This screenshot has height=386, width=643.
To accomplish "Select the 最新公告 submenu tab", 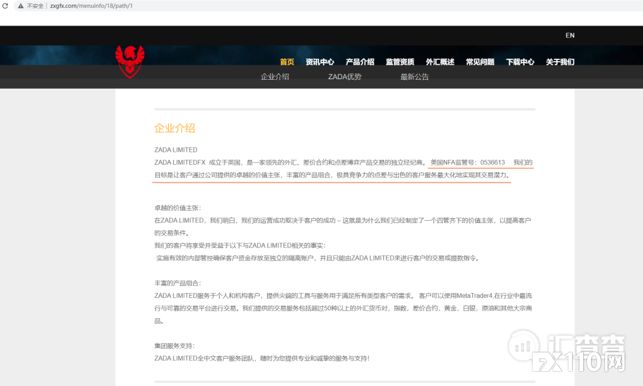I will click(414, 76).
